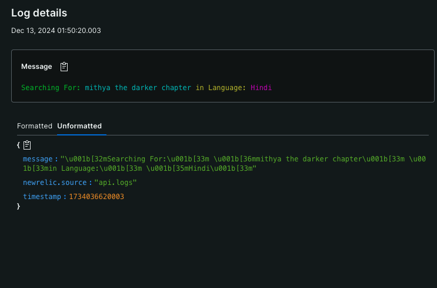Click the value 1734036620003
Screen dimensions: 437x288
tap(96, 197)
